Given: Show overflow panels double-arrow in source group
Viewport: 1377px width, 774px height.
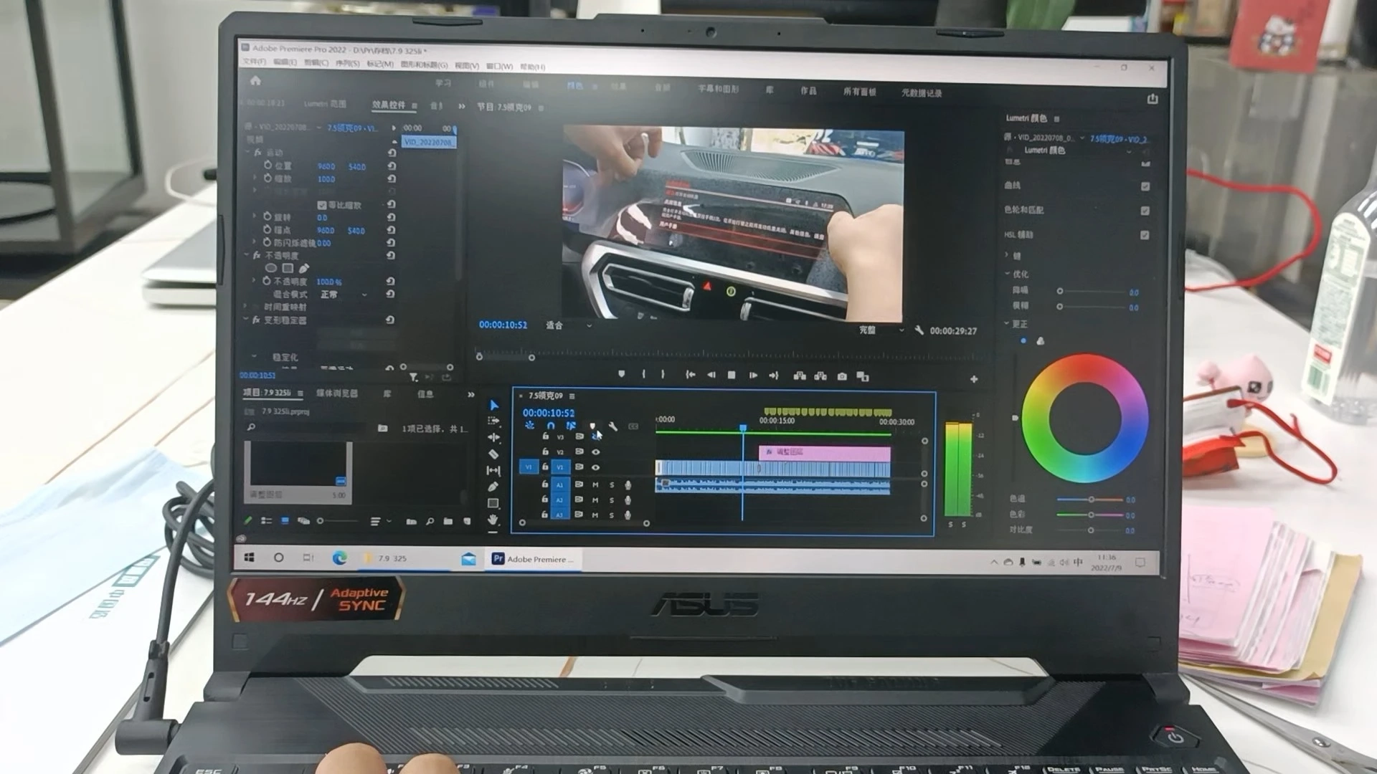Looking at the screenshot, I should (x=462, y=106).
